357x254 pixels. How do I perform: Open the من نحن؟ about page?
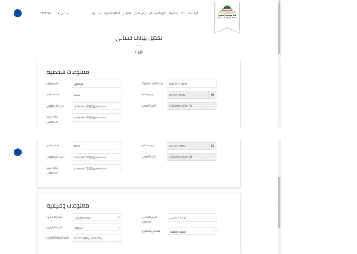point(96,13)
